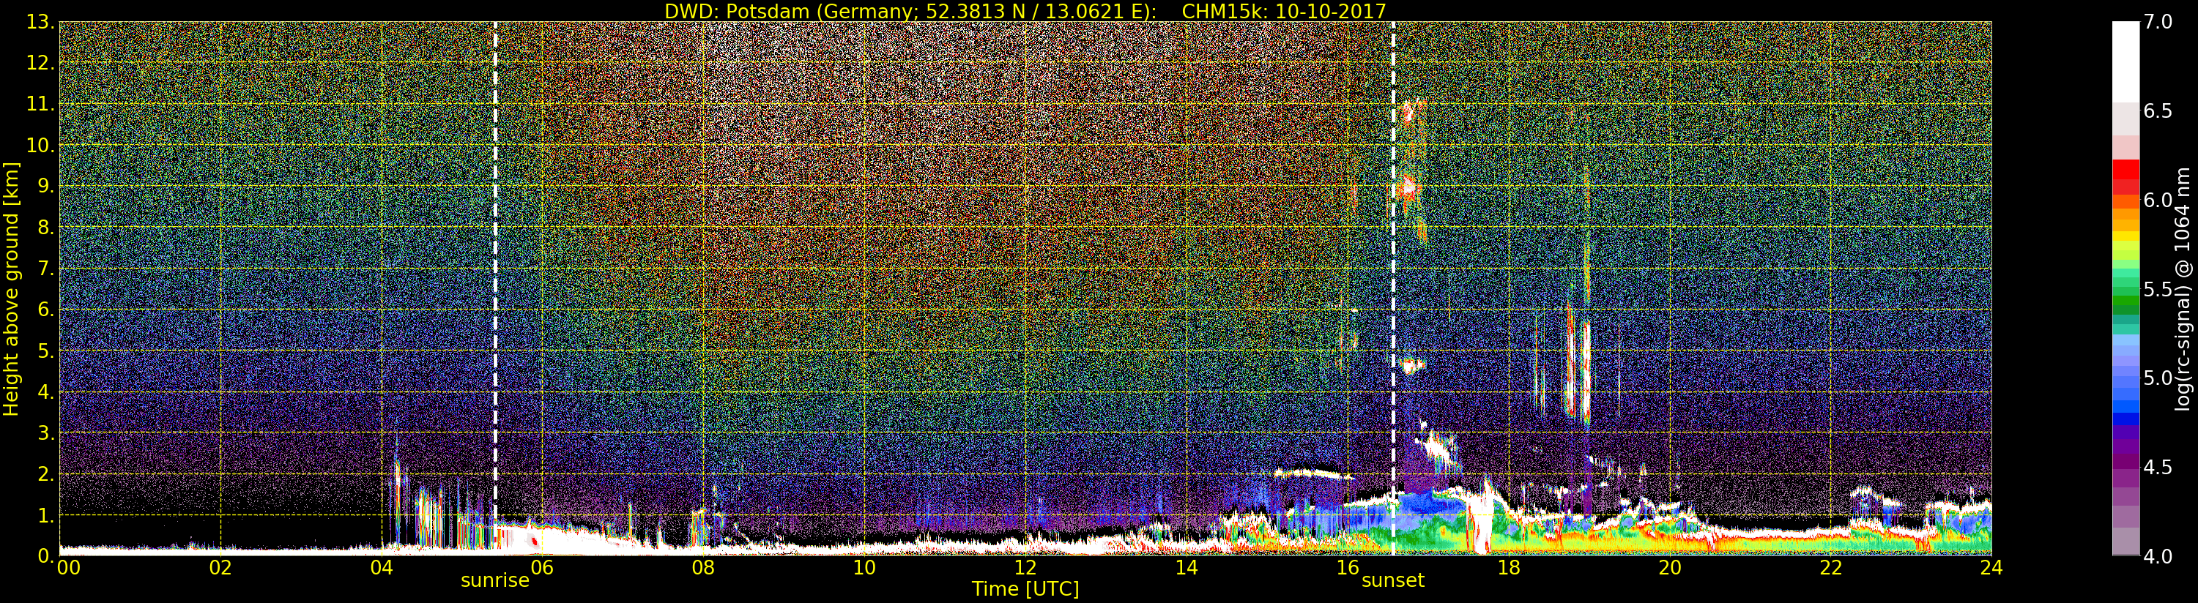Click the purple segment of the colorbar

pos(2125,460)
